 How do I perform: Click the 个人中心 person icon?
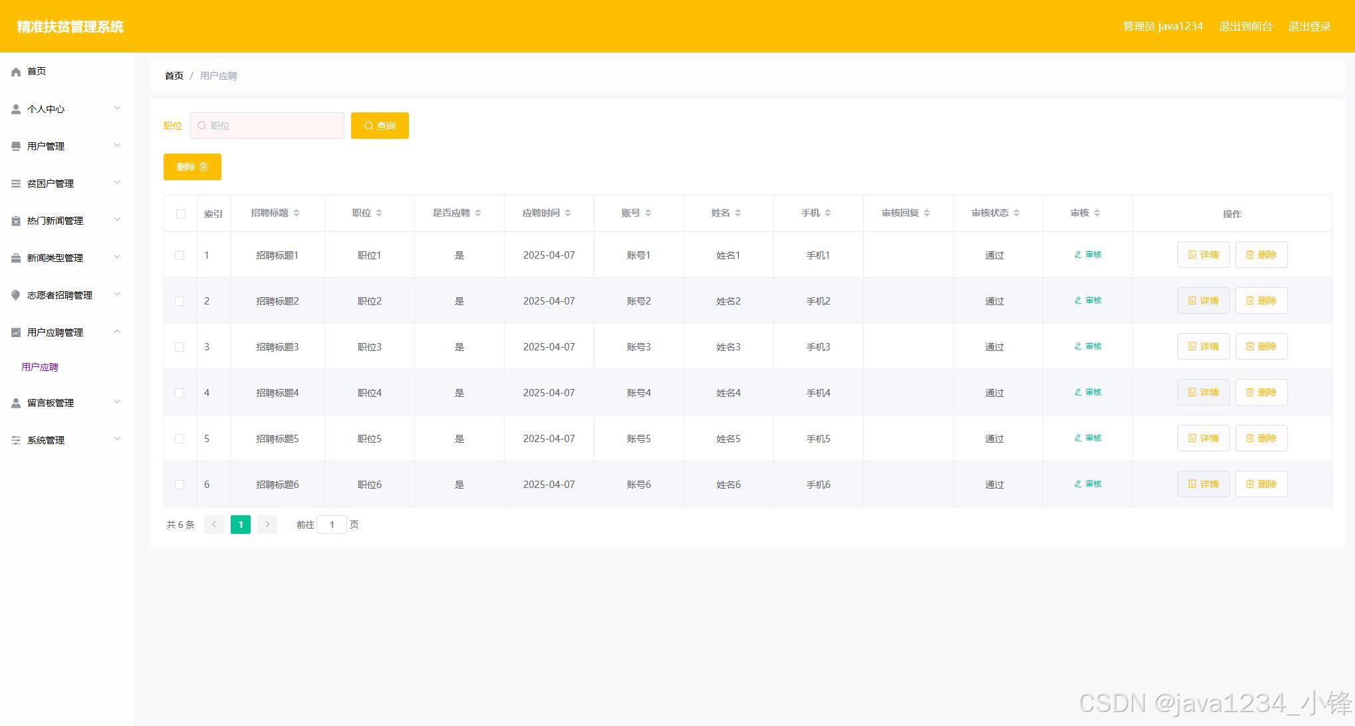[x=16, y=109]
